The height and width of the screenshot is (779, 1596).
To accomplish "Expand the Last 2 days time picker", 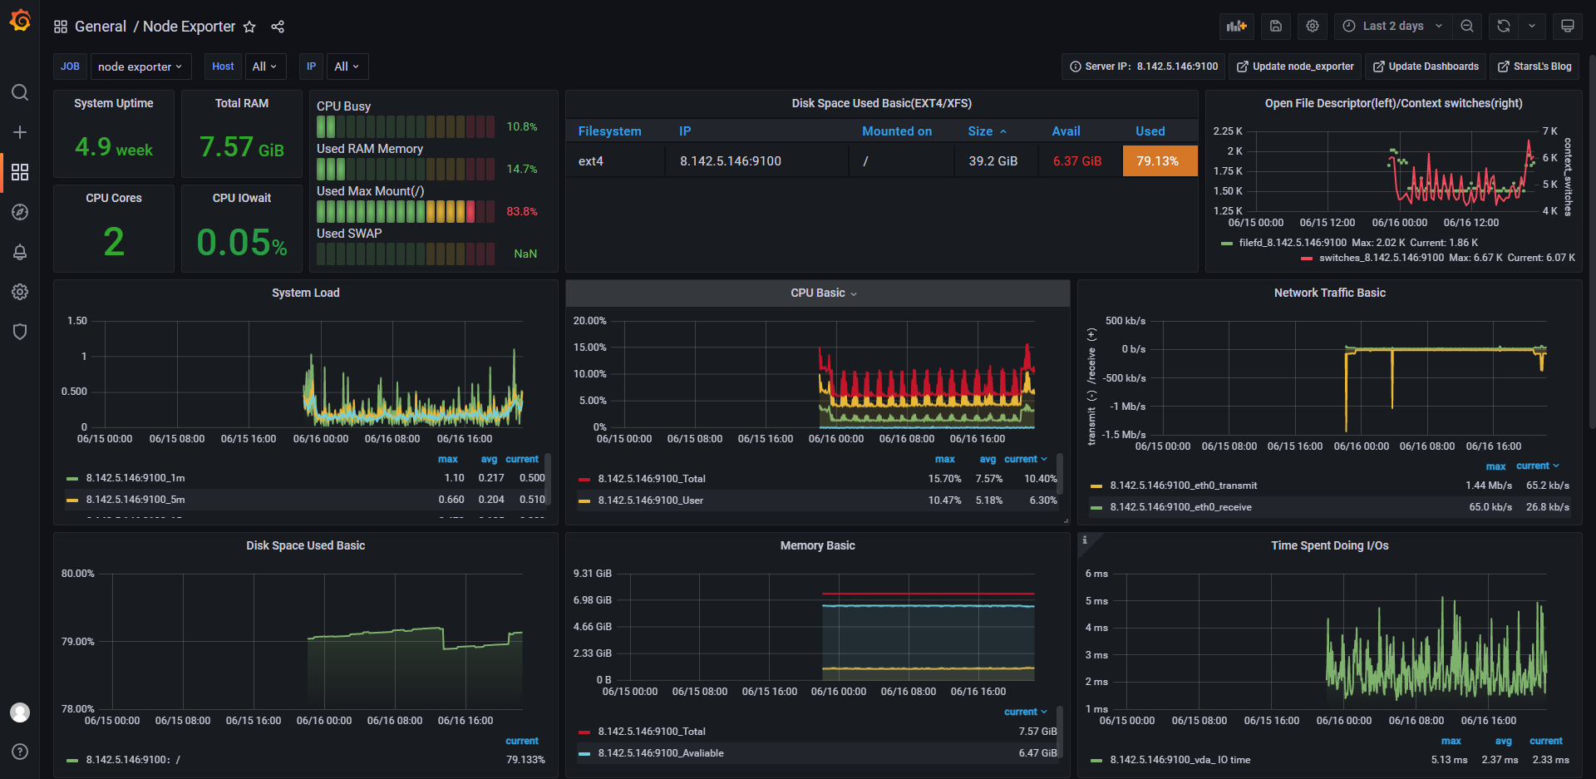I will pos(1393,26).
